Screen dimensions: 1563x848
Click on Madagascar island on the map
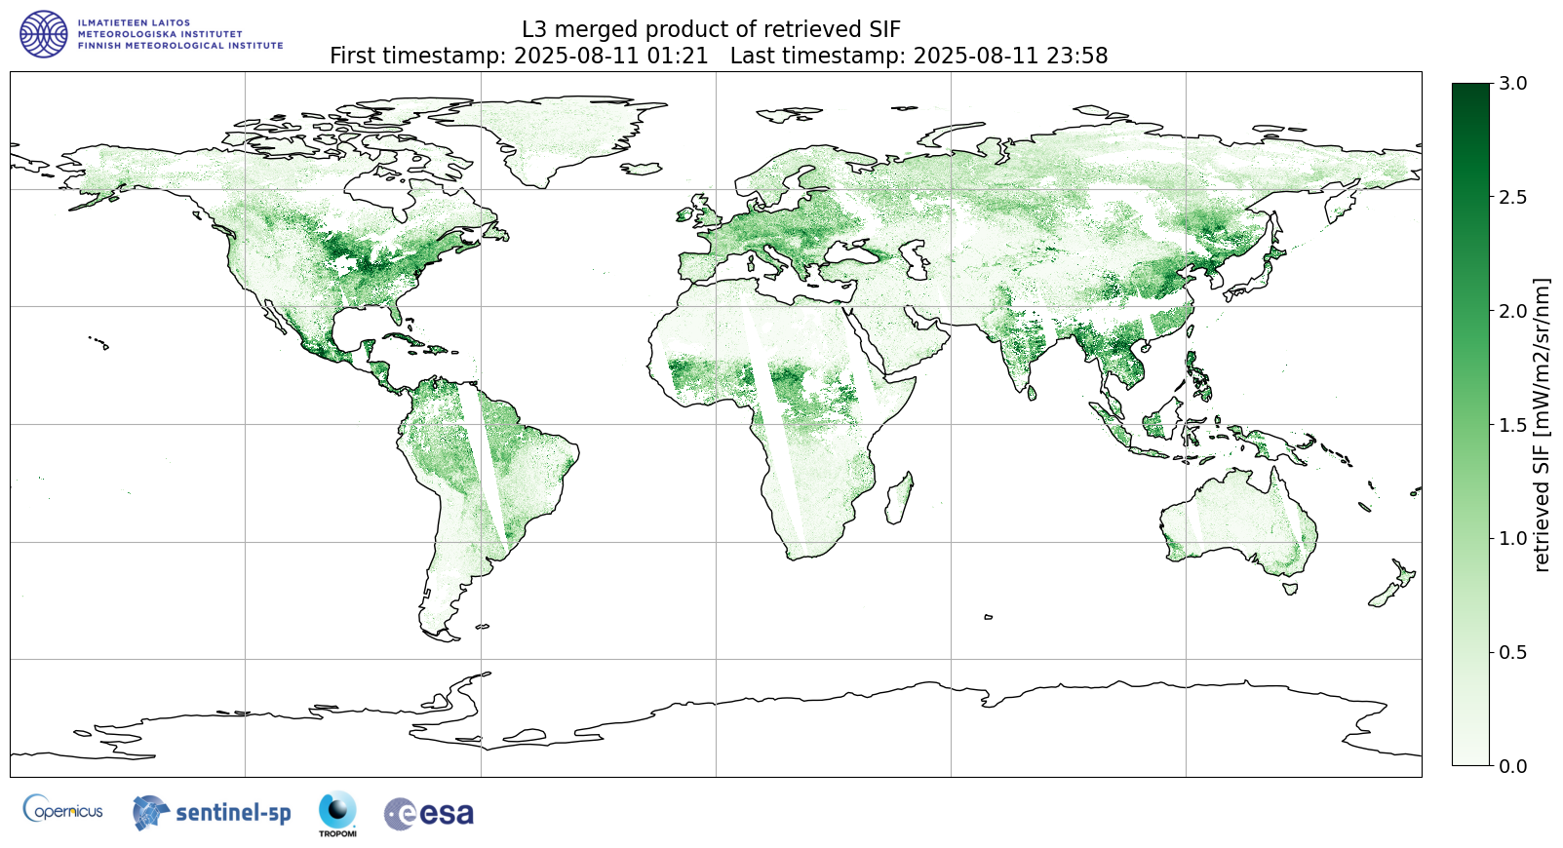(900, 497)
